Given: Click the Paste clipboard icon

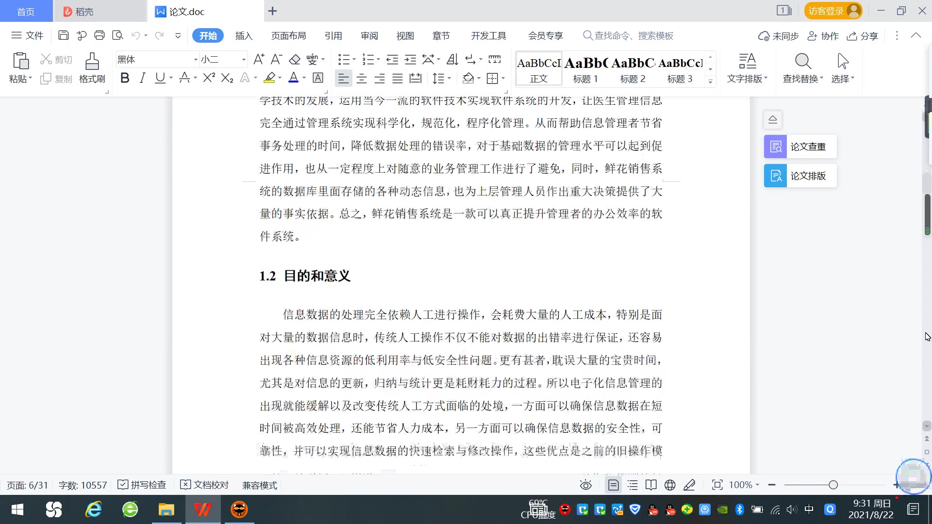Looking at the screenshot, I should (x=20, y=61).
